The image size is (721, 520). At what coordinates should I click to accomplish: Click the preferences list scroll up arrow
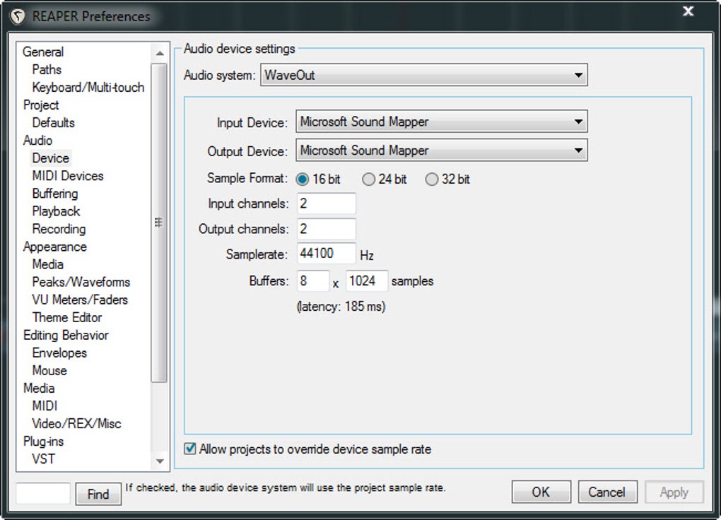[160, 53]
